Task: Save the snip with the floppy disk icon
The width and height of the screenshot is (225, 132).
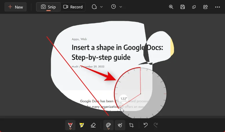Action: tap(183, 7)
